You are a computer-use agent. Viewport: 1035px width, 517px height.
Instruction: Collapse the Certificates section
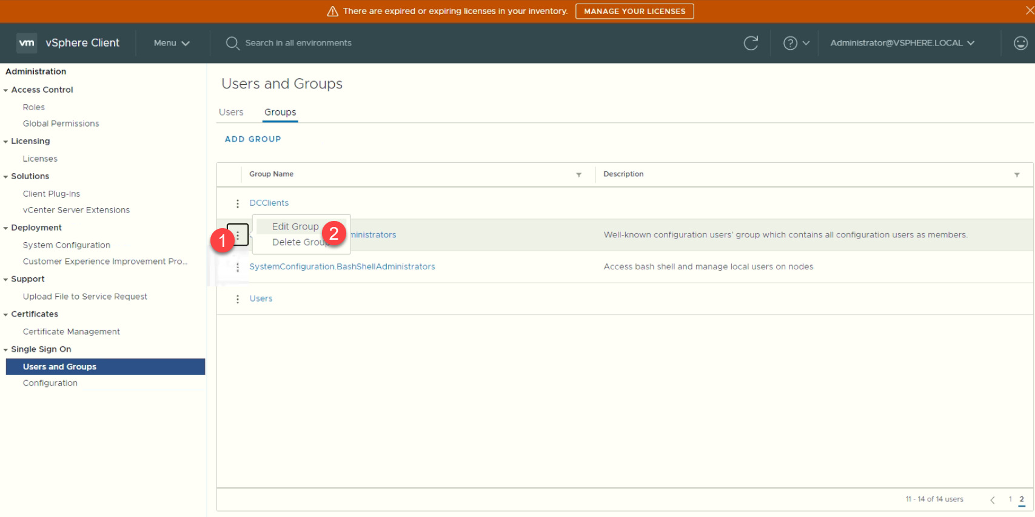(x=6, y=315)
